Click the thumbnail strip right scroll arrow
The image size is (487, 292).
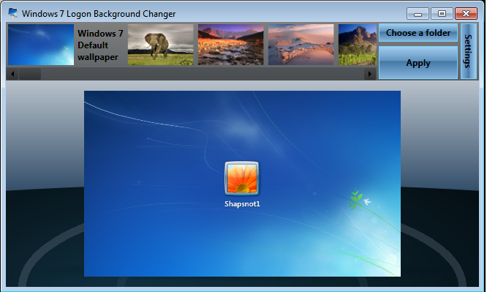[x=369, y=74]
